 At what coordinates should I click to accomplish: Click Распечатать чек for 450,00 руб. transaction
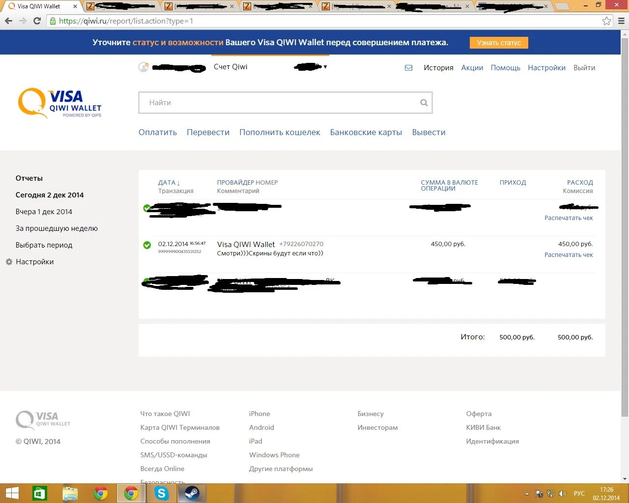pos(569,255)
